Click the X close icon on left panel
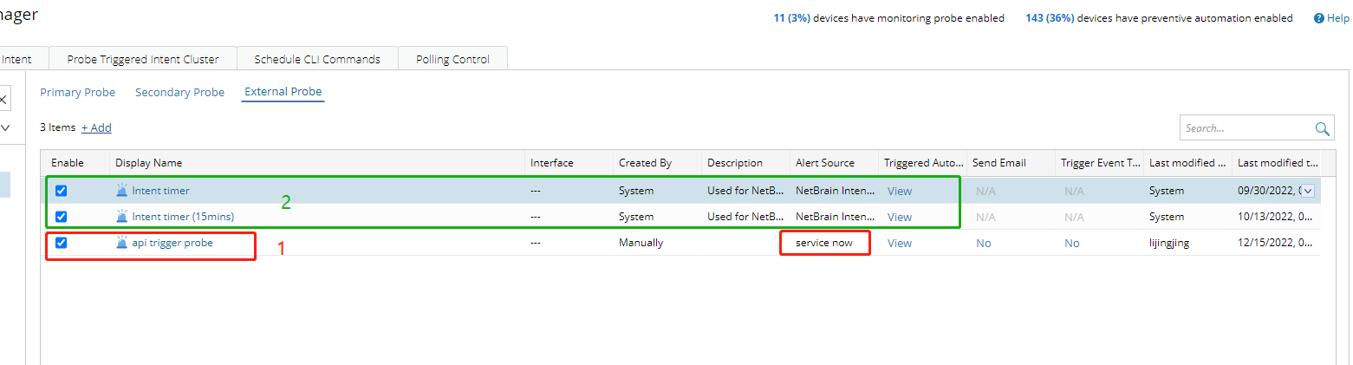 tap(3, 100)
